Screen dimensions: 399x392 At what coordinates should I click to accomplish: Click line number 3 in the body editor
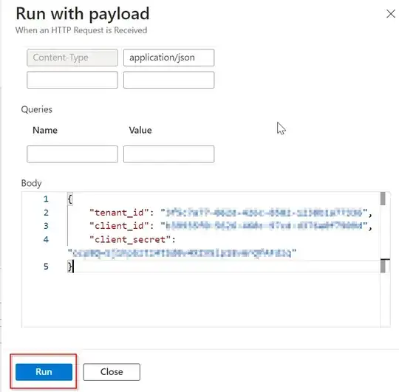(x=46, y=226)
